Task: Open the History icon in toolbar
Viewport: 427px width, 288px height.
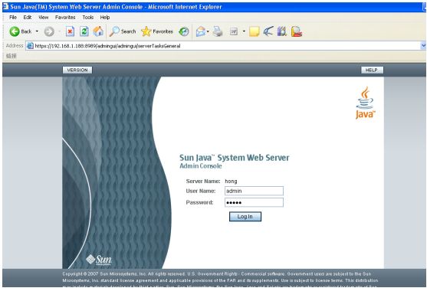Action: pos(184,31)
